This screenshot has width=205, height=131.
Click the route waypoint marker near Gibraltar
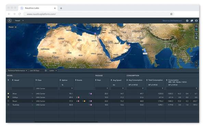[49, 28]
